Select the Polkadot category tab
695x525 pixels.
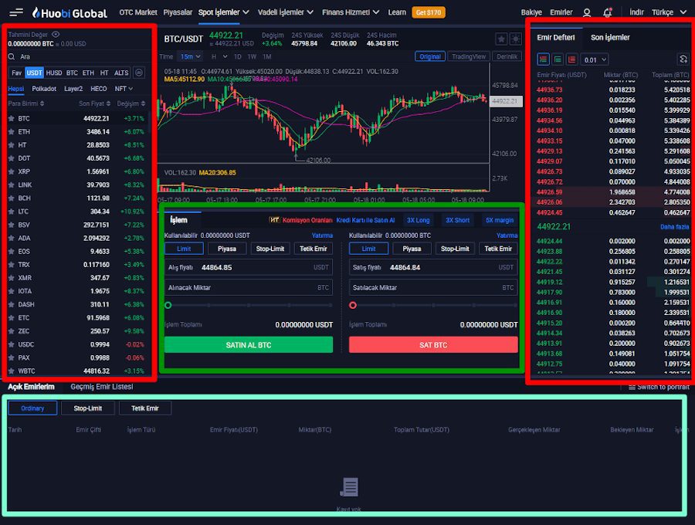tap(44, 89)
